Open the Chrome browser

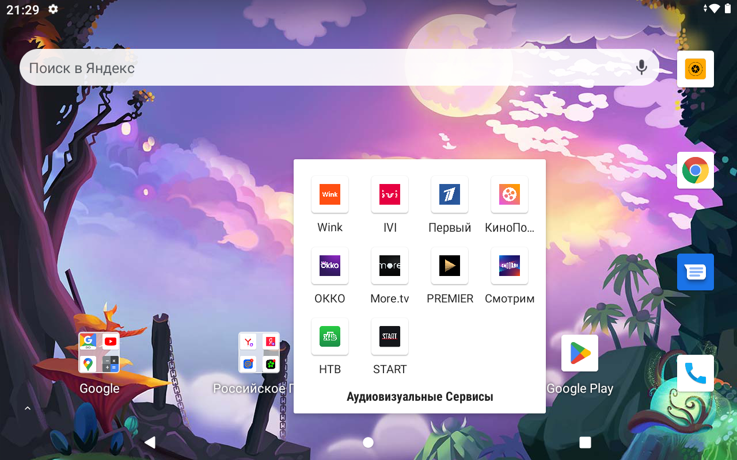(696, 170)
